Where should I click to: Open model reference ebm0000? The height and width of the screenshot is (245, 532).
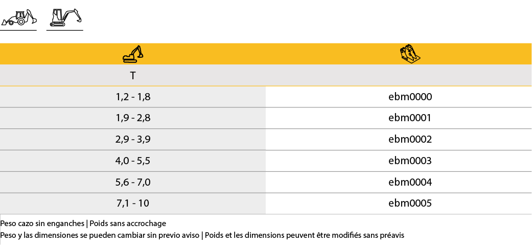410,97
